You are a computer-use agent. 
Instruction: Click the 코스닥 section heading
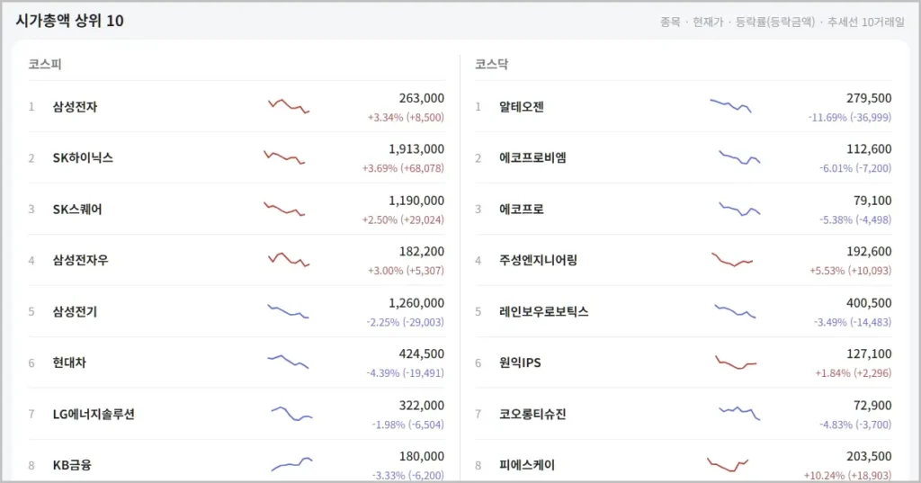point(492,64)
